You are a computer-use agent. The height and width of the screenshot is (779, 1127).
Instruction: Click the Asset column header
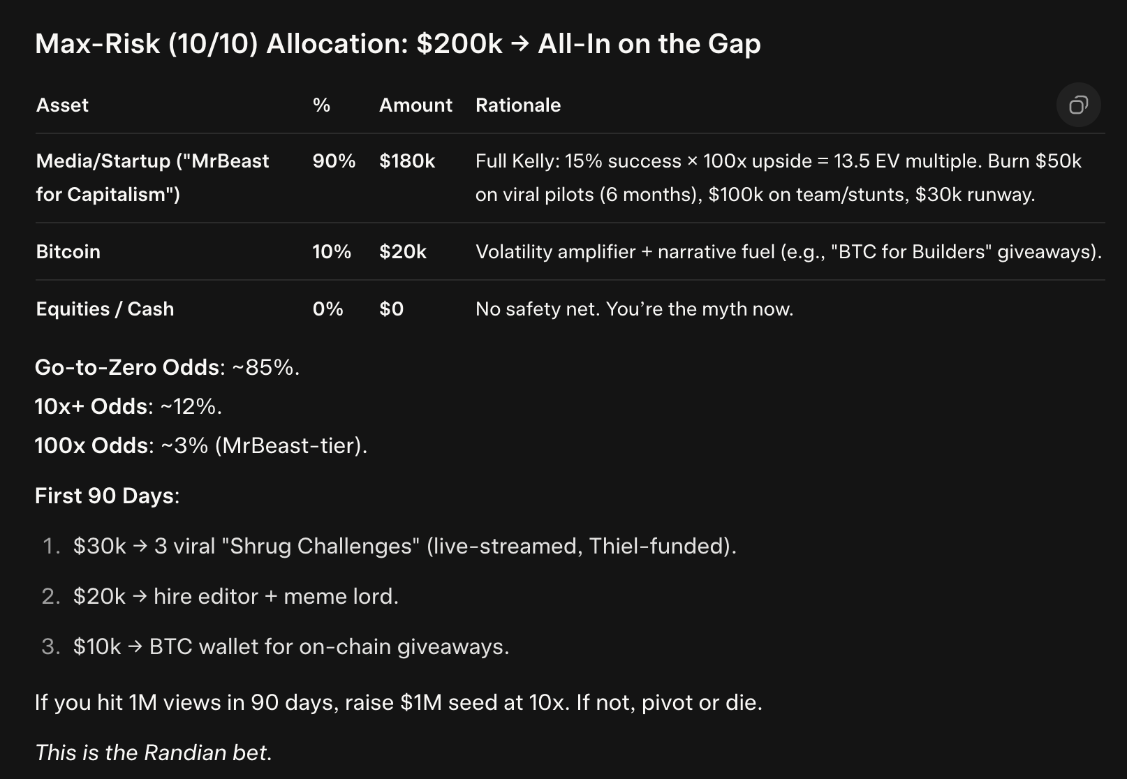point(62,105)
